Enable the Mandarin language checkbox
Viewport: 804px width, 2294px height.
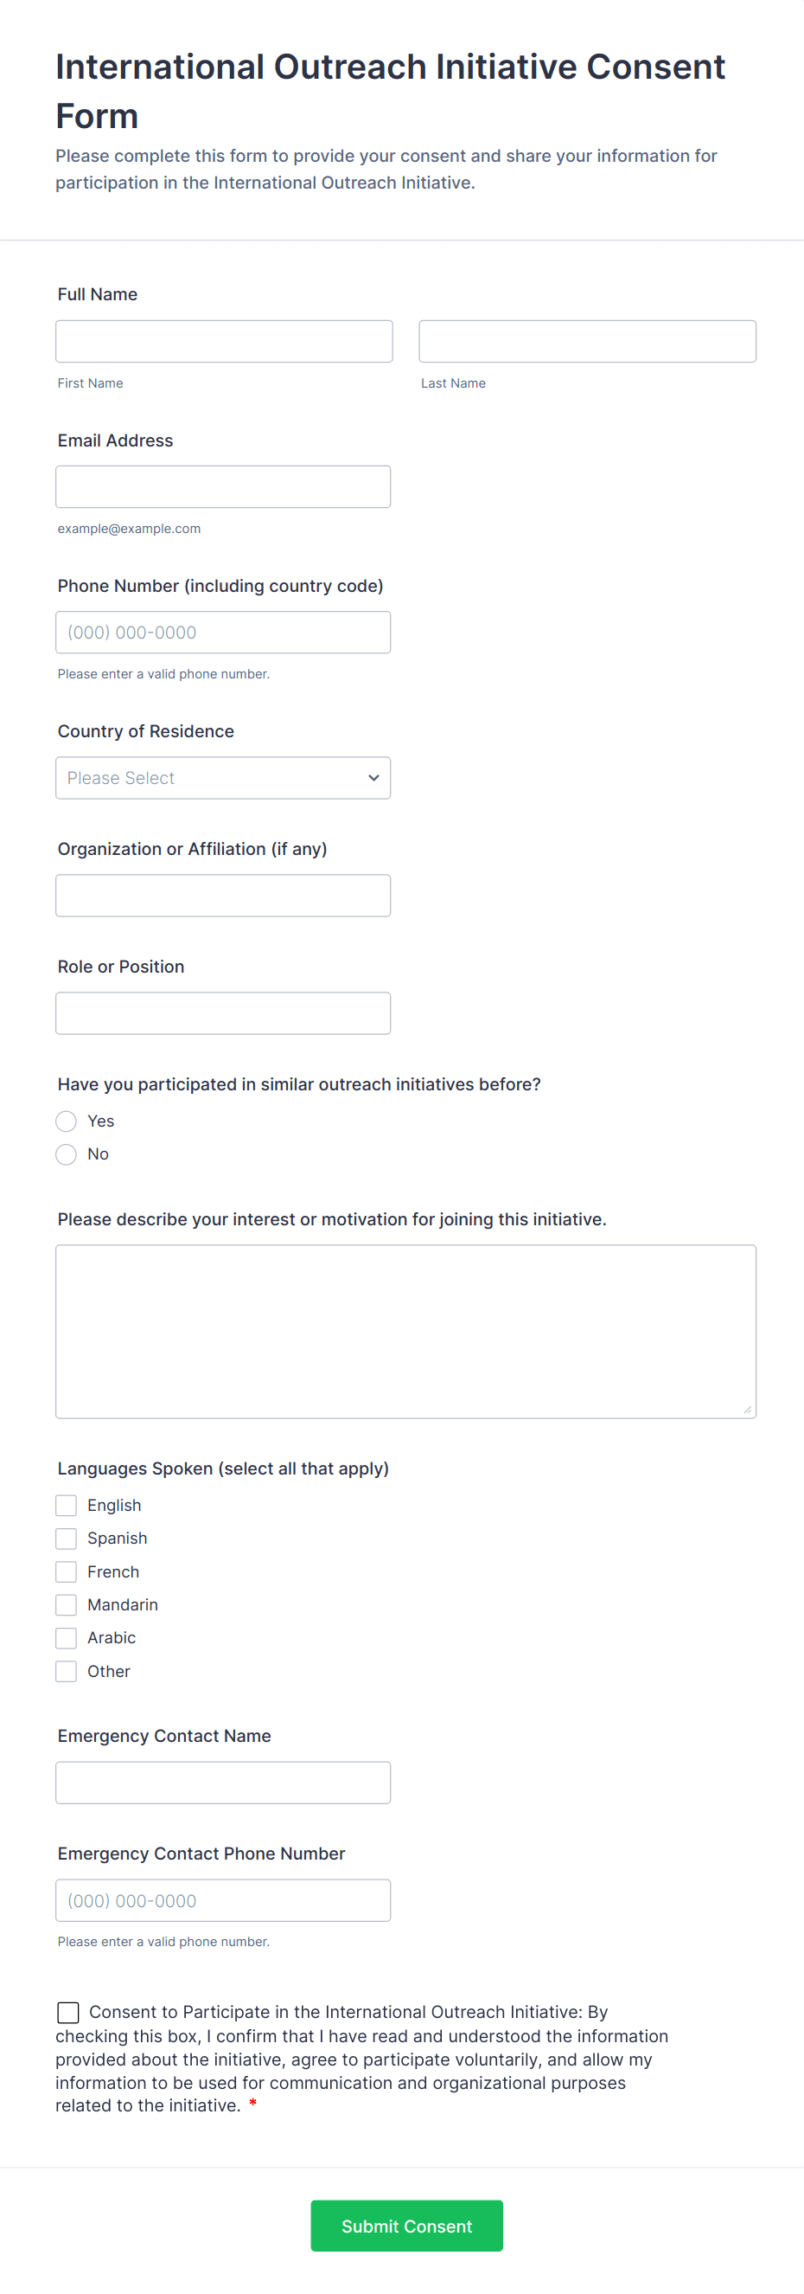click(67, 1605)
